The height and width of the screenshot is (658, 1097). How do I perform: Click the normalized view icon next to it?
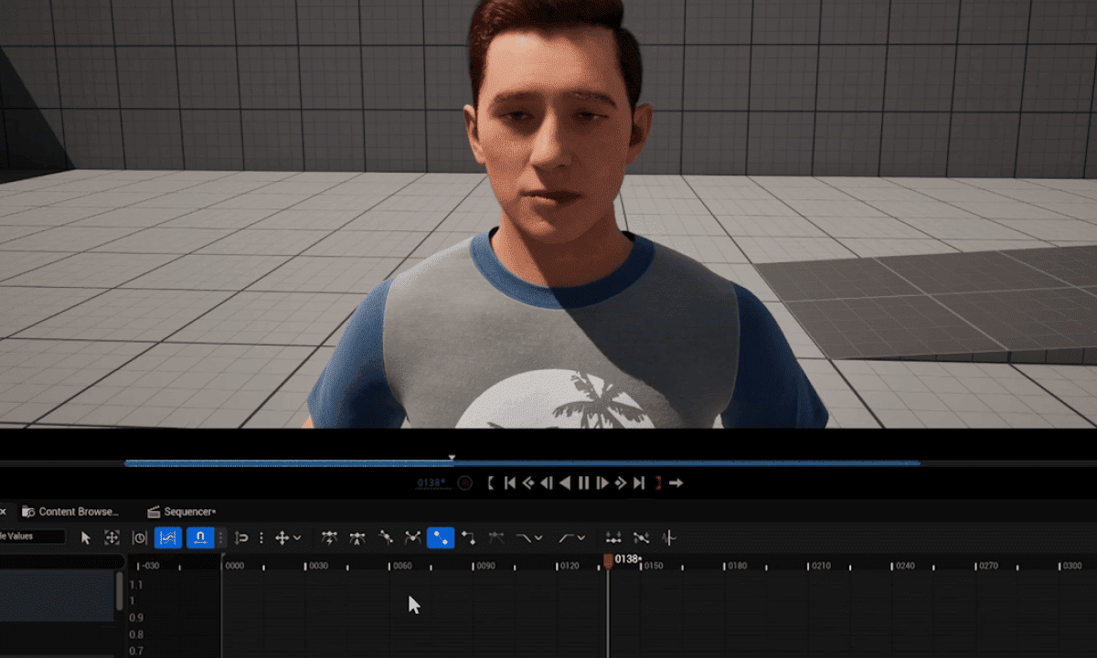[x=203, y=537]
